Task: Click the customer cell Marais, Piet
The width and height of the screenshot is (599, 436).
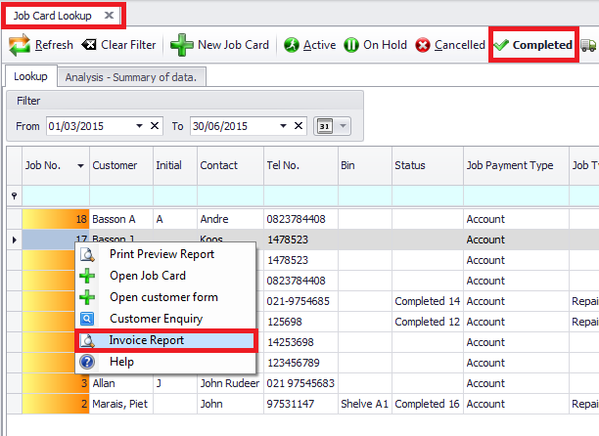Action: pyautogui.click(x=121, y=404)
